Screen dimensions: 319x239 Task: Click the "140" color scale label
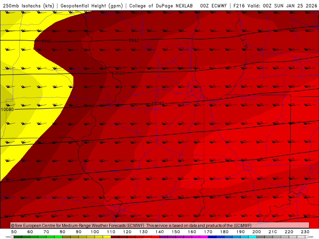point(159,232)
